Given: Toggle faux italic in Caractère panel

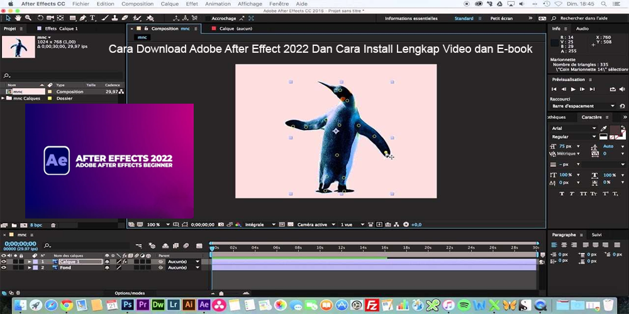Looking at the screenshot, I should tap(572, 193).
